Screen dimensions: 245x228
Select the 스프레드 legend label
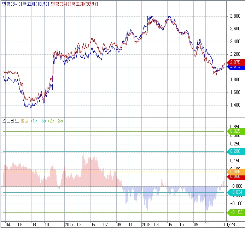pyautogui.click(x=11, y=121)
